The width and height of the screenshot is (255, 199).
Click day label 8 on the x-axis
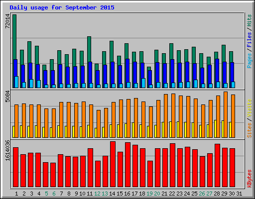click(69, 194)
